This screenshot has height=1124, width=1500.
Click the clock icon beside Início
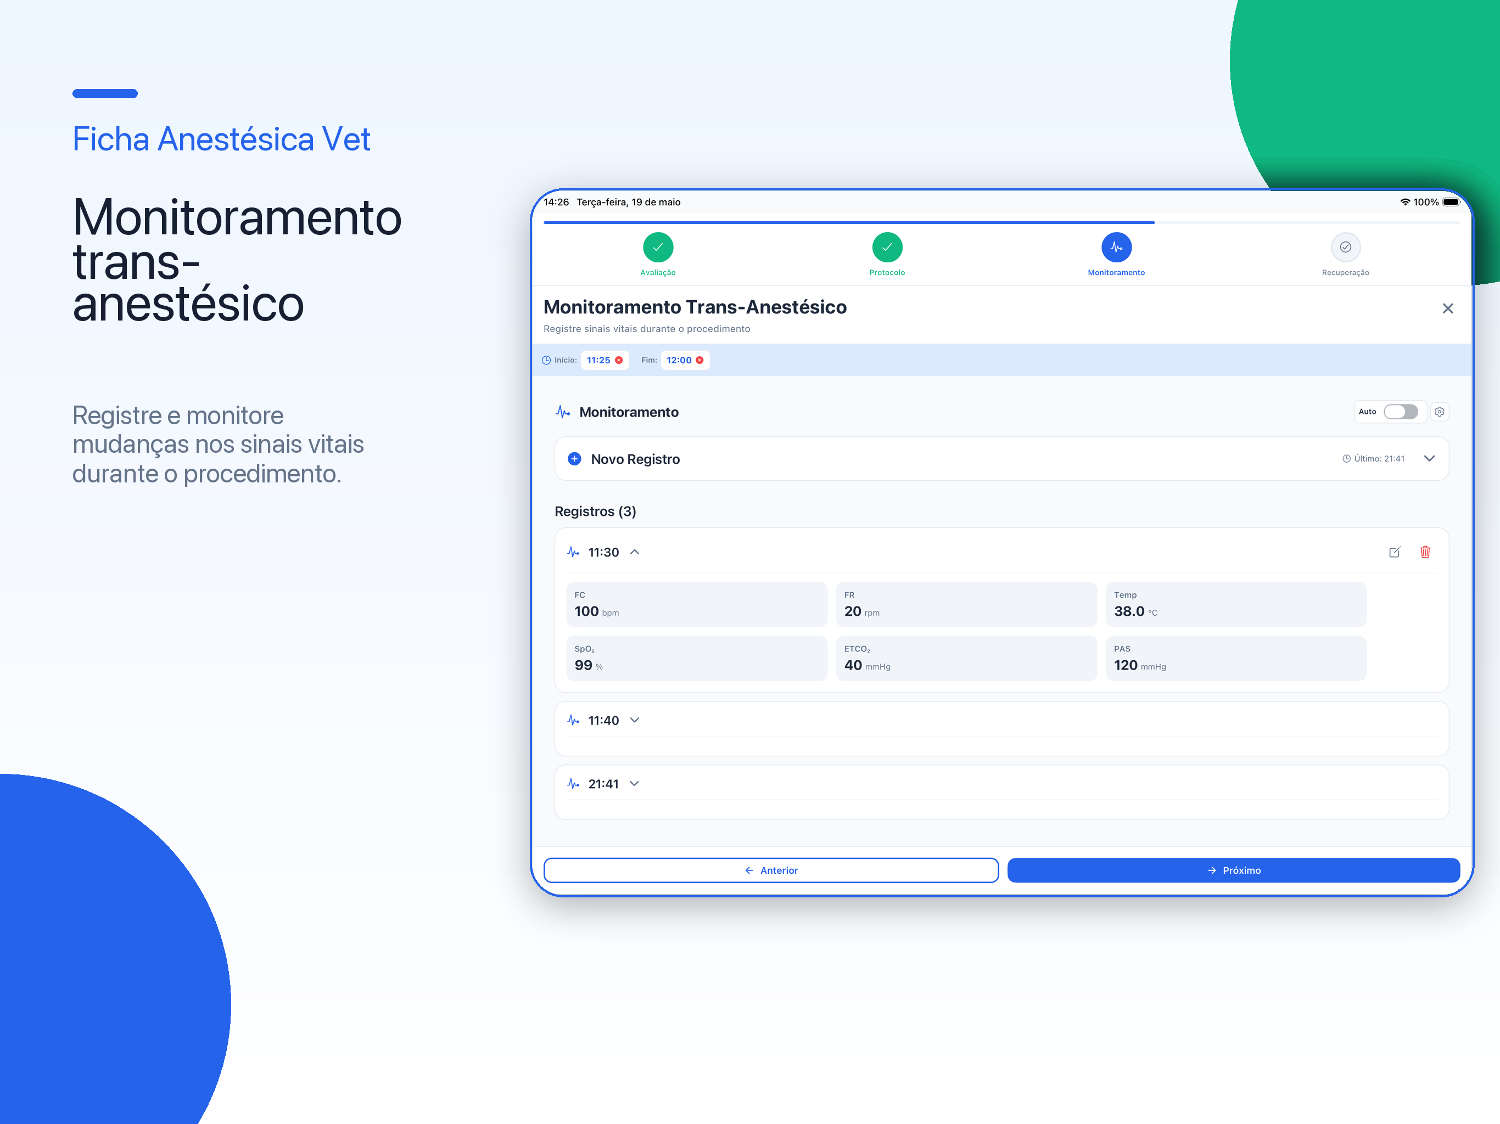(x=546, y=360)
